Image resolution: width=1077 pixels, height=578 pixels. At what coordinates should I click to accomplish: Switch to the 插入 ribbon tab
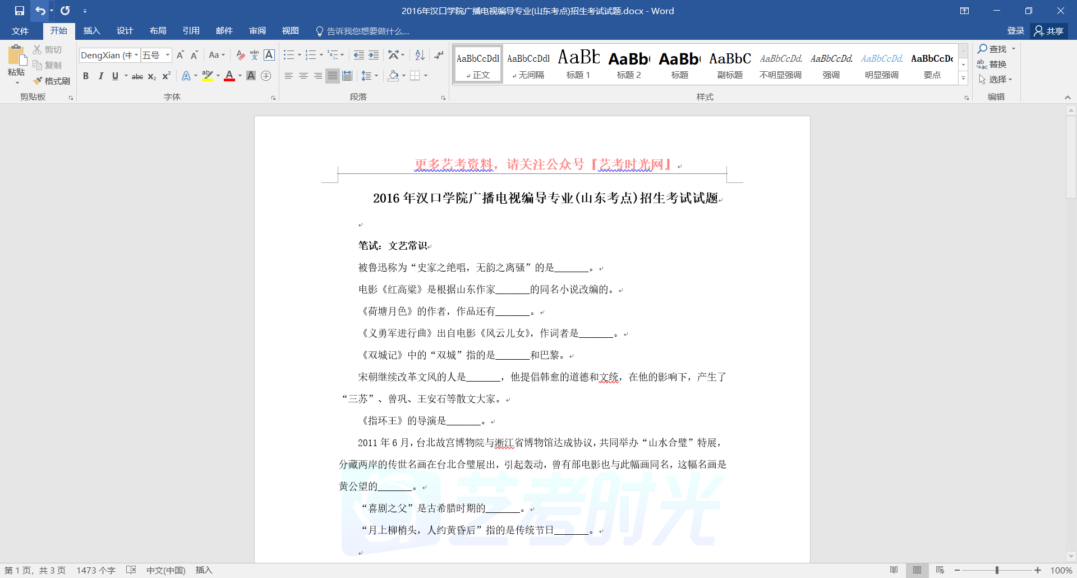pyautogui.click(x=91, y=31)
